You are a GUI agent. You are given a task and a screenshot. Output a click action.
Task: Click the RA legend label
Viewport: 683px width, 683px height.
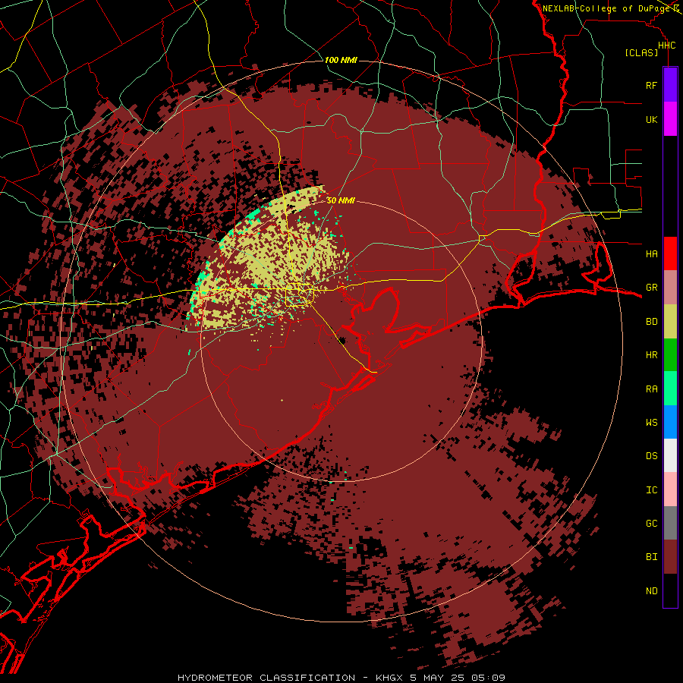tap(651, 389)
